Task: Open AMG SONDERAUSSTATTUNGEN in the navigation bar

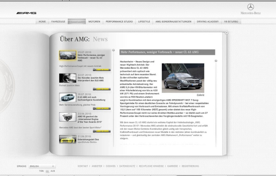Action: pos(173,22)
